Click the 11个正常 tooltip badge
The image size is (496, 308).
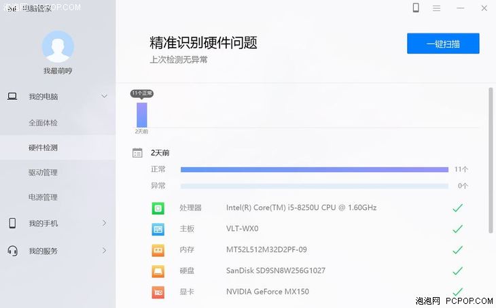pos(142,93)
